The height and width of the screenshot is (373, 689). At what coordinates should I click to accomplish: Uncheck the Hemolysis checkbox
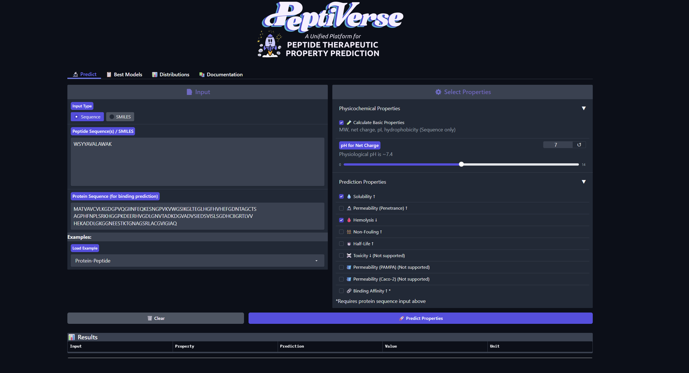coord(341,220)
